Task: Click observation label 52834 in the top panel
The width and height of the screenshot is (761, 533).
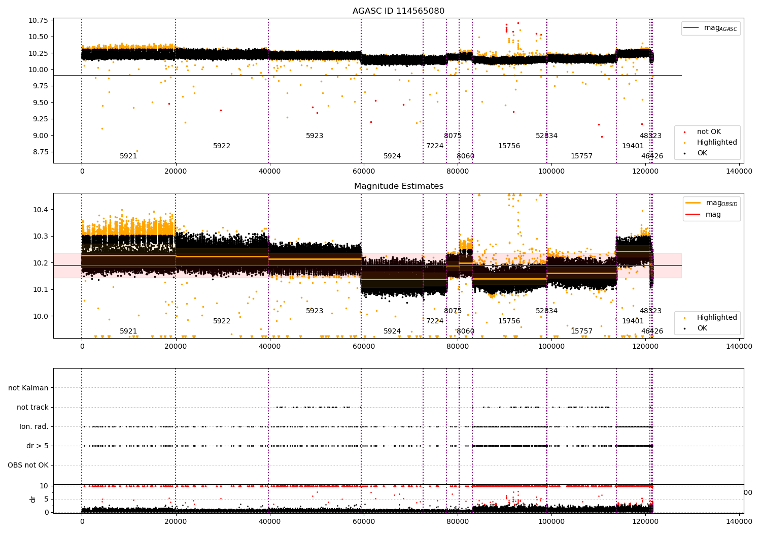Action: click(546, 136)
